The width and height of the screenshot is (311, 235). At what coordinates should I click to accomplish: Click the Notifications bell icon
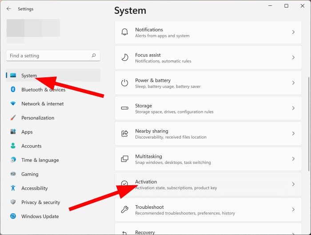tap(125, 32)
